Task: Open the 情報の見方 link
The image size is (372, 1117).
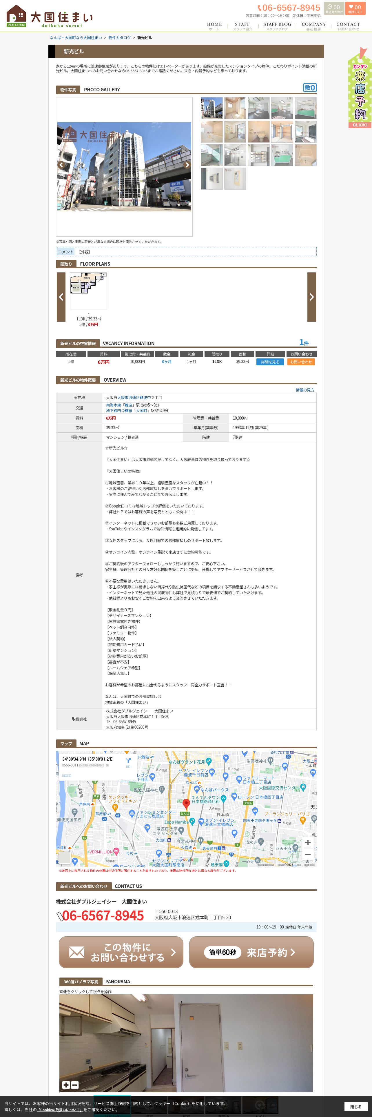Action: click(x=305, y=390)
